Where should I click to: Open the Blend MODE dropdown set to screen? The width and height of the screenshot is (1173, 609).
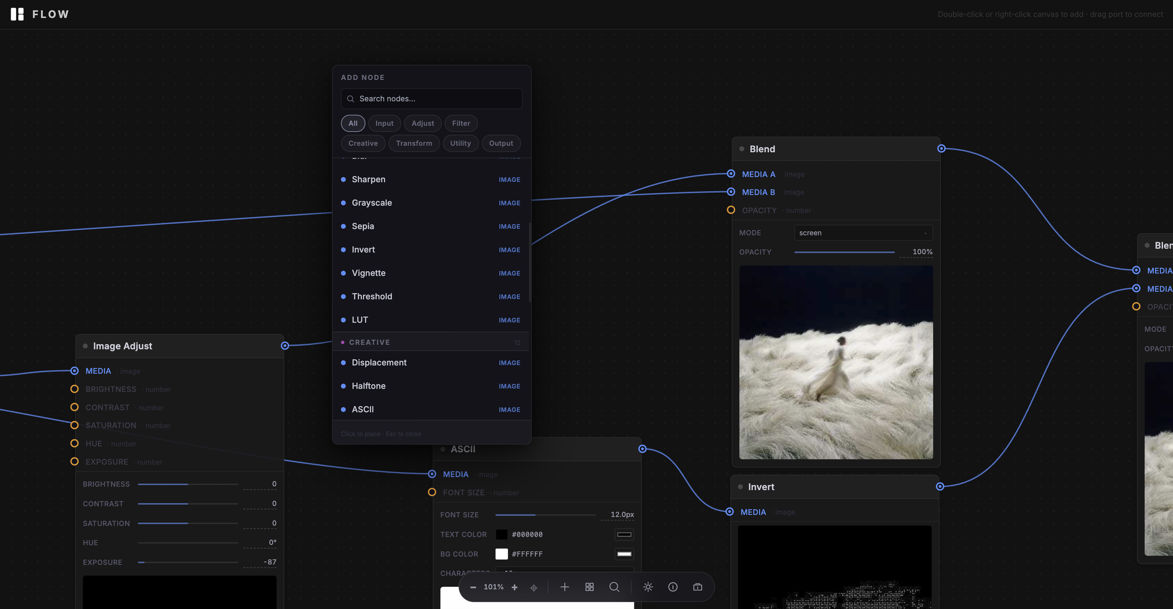[863, 233]
